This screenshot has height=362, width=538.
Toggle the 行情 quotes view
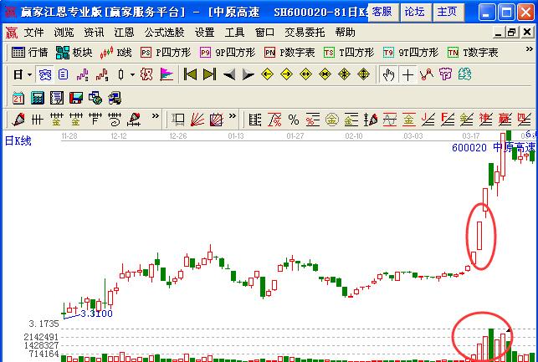(30, 52)
